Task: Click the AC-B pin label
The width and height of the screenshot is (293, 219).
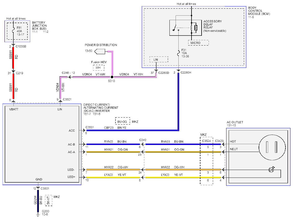Action: 71,144
